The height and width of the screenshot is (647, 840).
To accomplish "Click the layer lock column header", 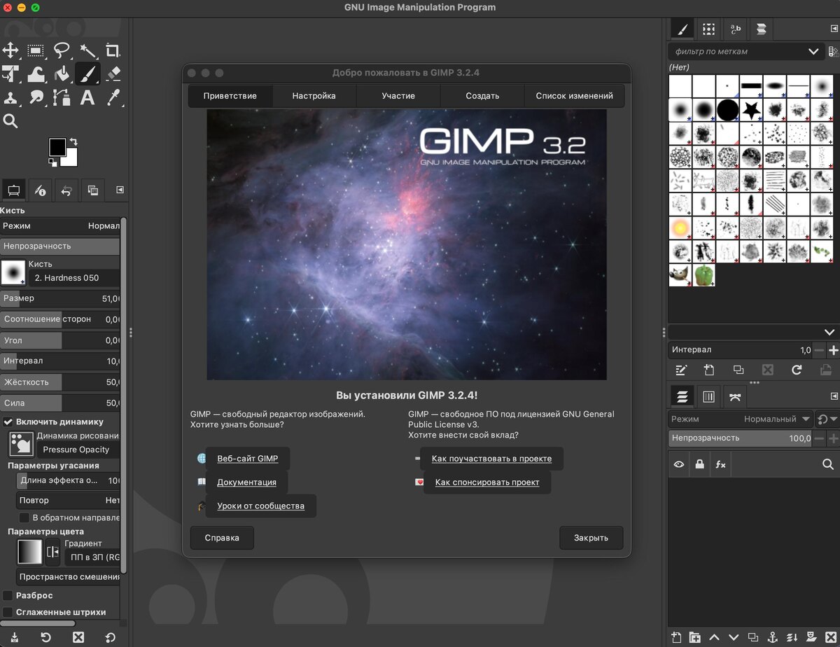I will tap(699, 464).
